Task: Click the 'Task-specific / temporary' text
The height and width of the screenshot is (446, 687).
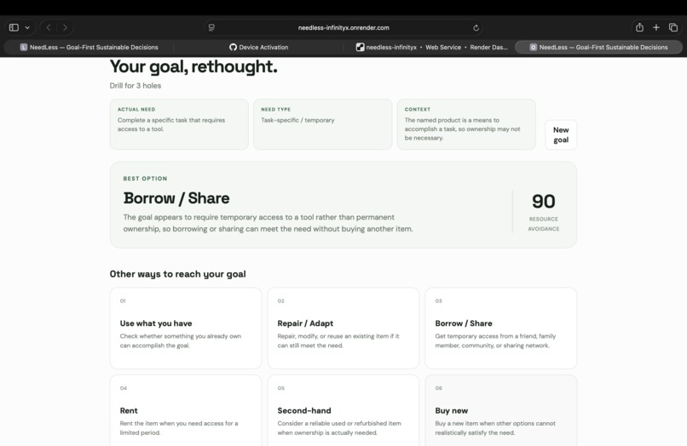Action: [x=297, y=120]
